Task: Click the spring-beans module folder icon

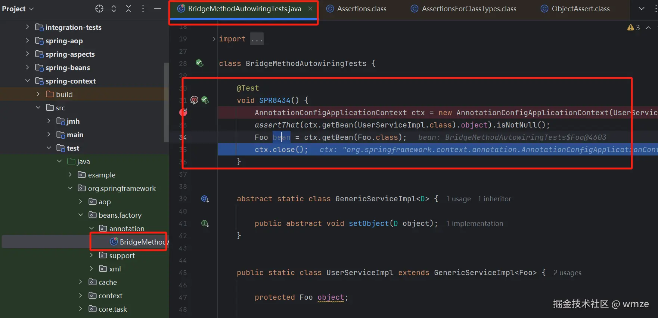Action: click(x=39, y=67)
